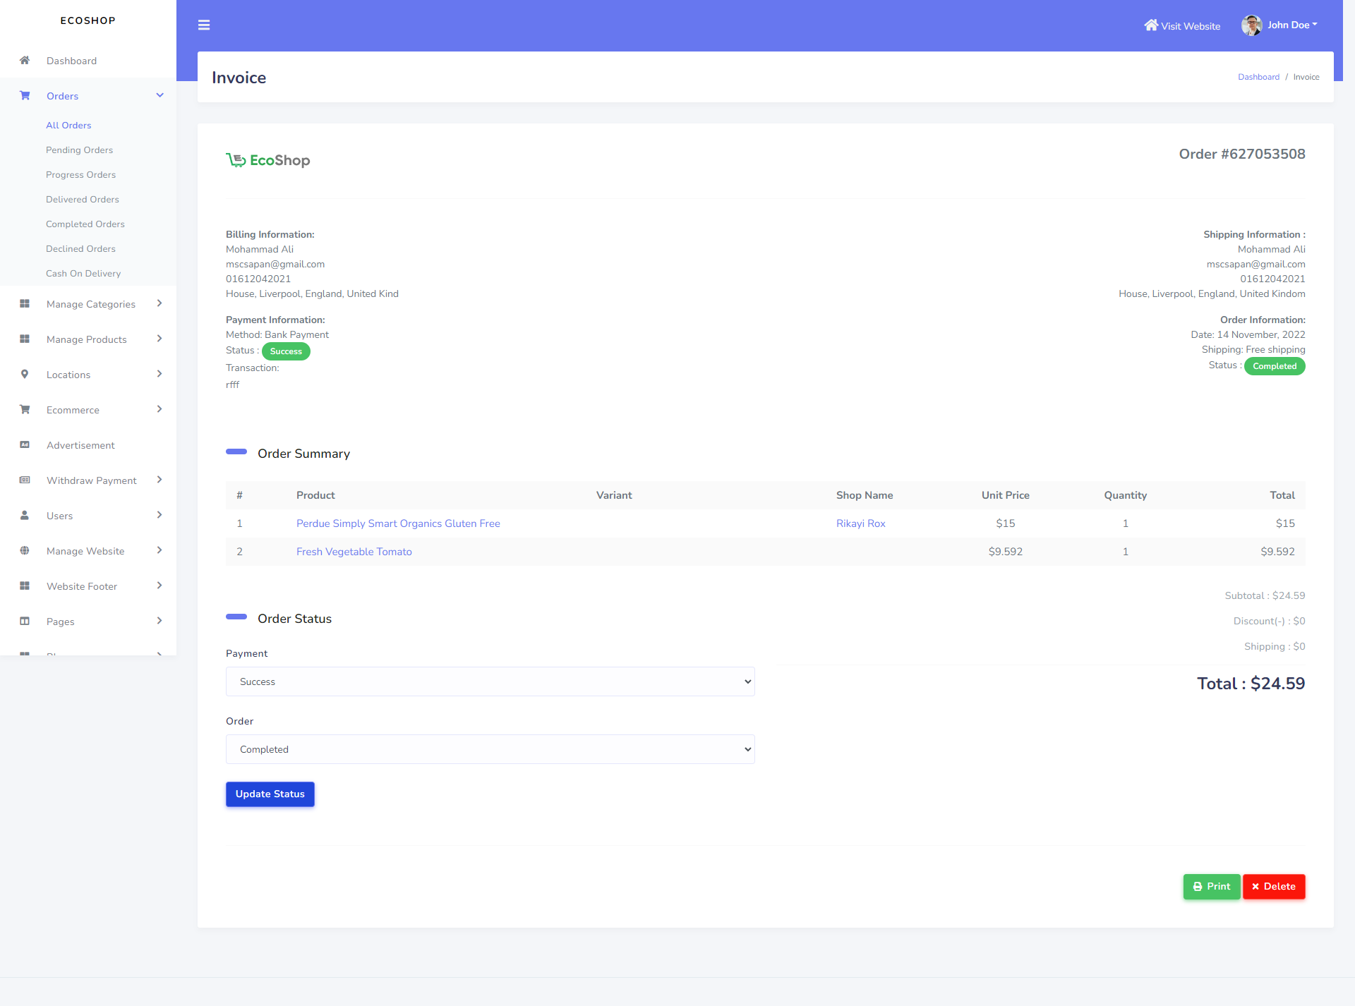Open the Payment status Success dropdown
The height and width of the screenshot is (1006, 1355).
[490, 681]
